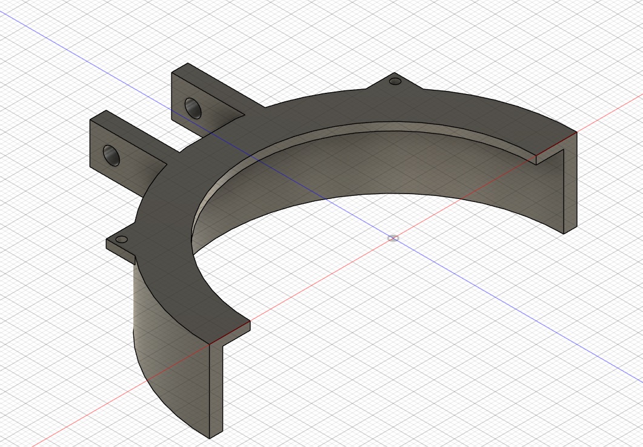Viewport: 643px width, 447px height.
Task: Select the small hole in the left ear tab
Action: point(121,240)
